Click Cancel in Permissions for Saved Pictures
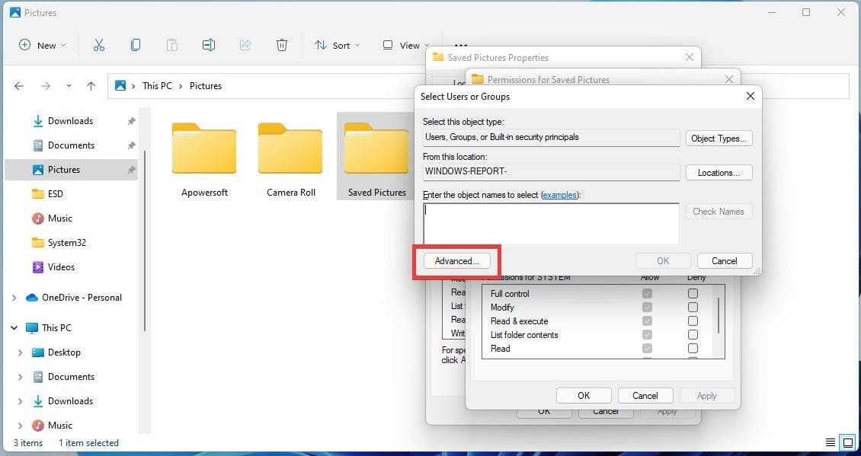The height and width of the screenshot is (456, 861). click(645, 396)
